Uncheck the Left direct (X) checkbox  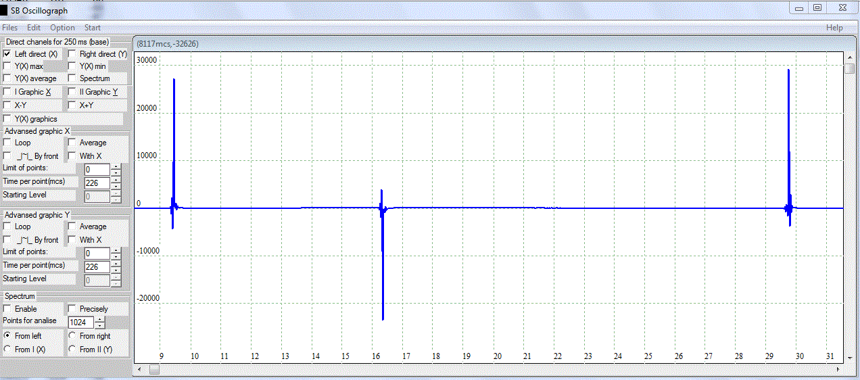7,54
